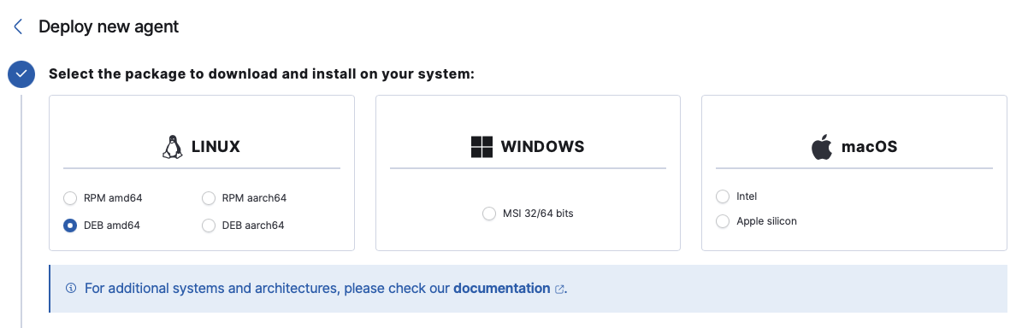The image size is (1022, 328).
Task: Go back using the left chevron arrow
Action: [18, 26]
